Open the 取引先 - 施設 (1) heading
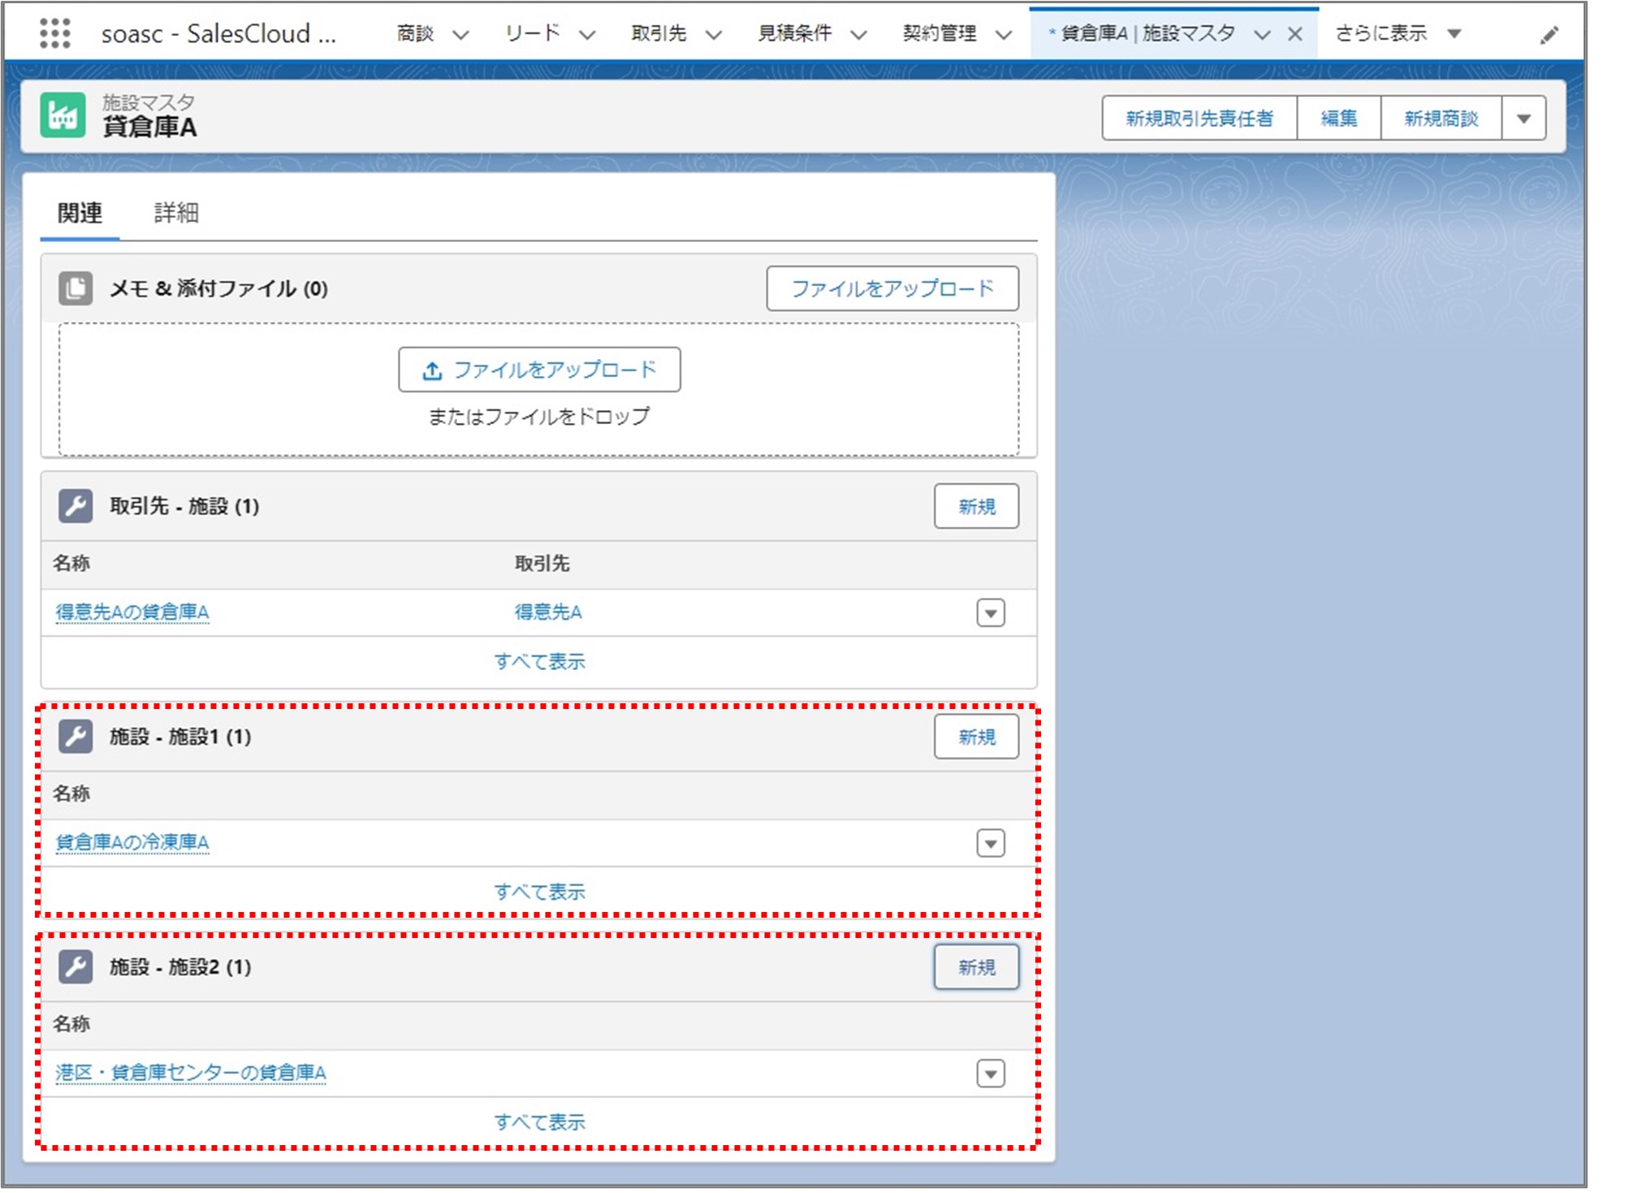This screenshot has width=1646, height=1193. click(x=184, y=506)
